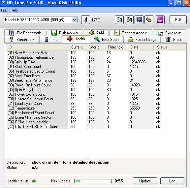Click the purple down-arrow minimize-to-tray icon

tap(160, 20)
